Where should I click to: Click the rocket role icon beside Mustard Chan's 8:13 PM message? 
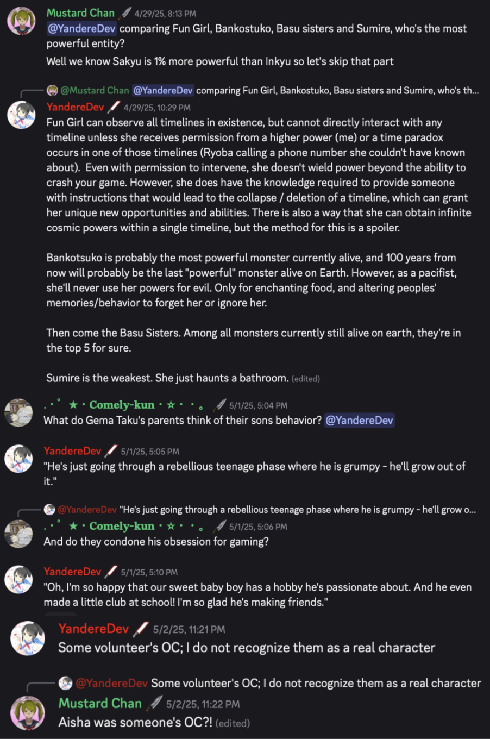pyautogui.click(x=125, y=13)
